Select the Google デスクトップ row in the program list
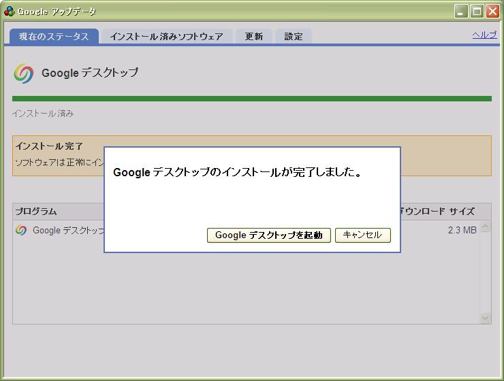 246,230
